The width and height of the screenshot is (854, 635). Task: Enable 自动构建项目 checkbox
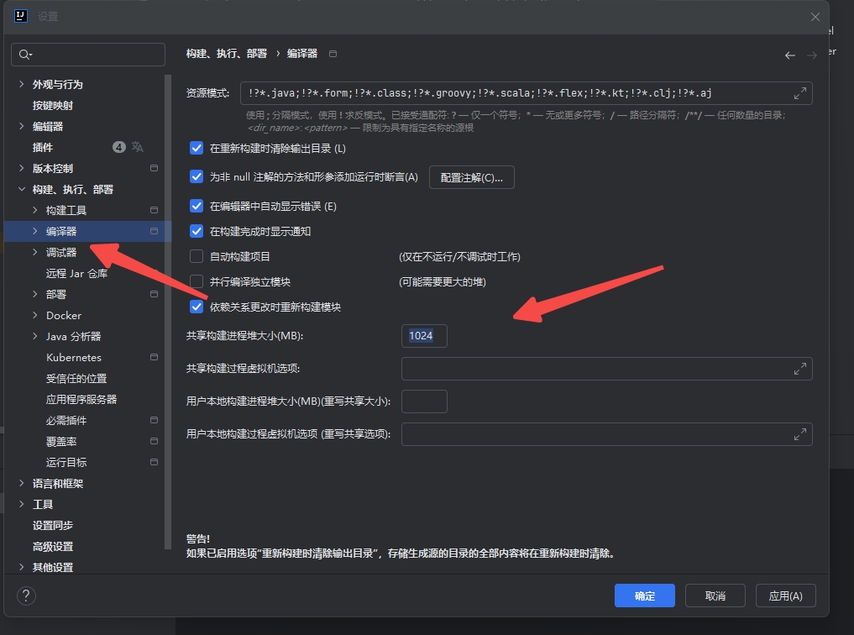tap(196, 256)
